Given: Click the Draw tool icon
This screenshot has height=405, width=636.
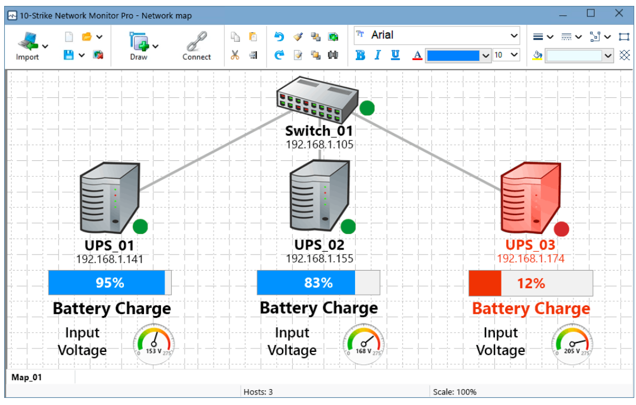Looking at the screenshot, I should pos(139,42).
